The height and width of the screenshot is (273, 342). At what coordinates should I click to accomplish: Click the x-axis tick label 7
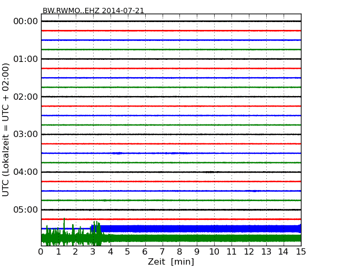click(x=162, y=252)
